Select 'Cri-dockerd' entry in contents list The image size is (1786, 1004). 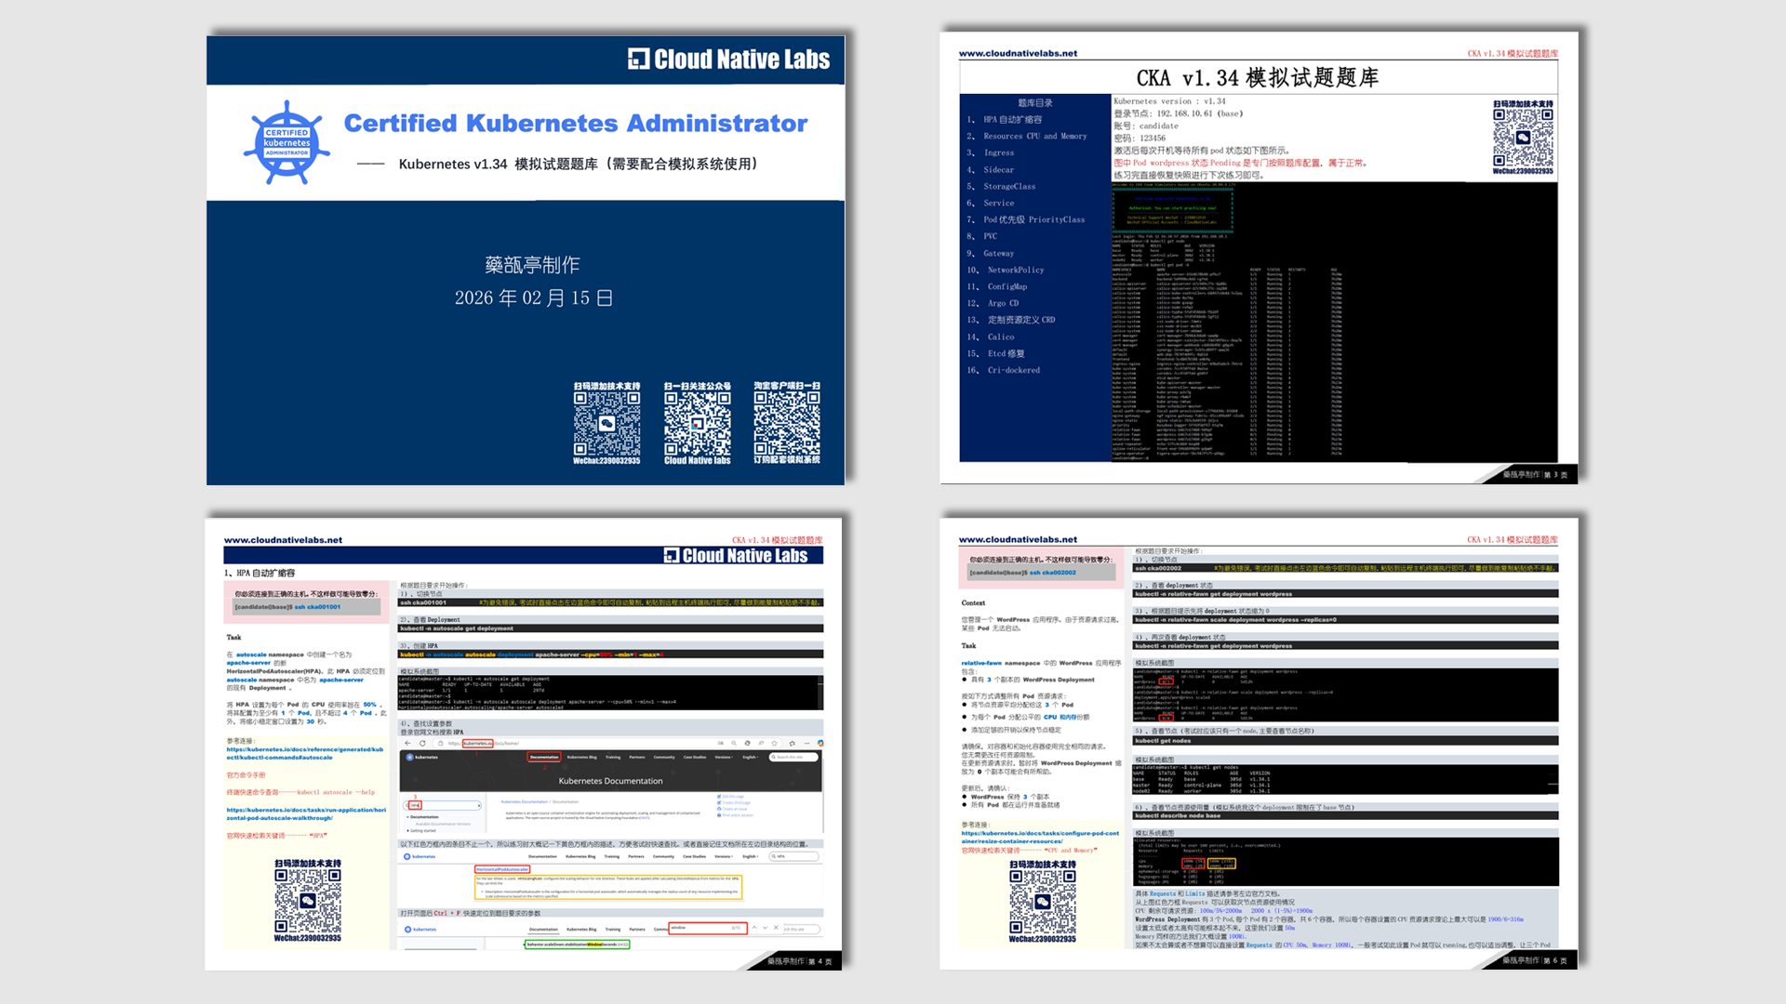(x=1013, y=370)
